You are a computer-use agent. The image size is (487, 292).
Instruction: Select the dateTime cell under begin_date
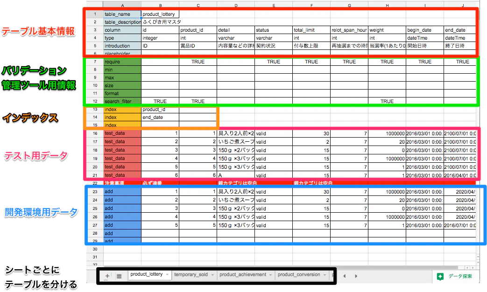425,38
